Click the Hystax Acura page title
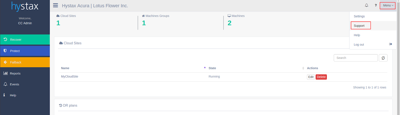Screen dimensions: 400x115 click(x=95, y=6)
